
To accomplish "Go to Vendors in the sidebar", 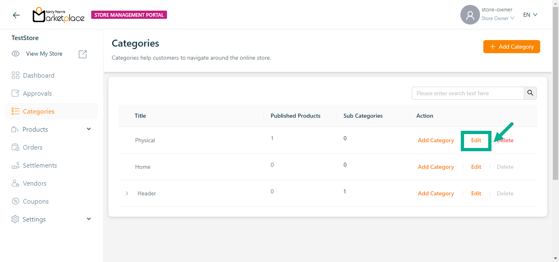I will 34,184.
